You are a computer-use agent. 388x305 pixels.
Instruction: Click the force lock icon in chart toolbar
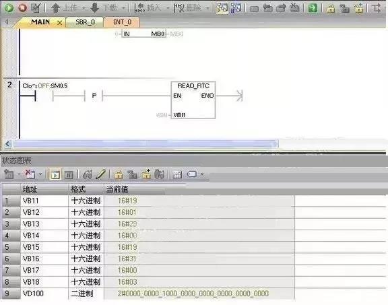point(119,174)
